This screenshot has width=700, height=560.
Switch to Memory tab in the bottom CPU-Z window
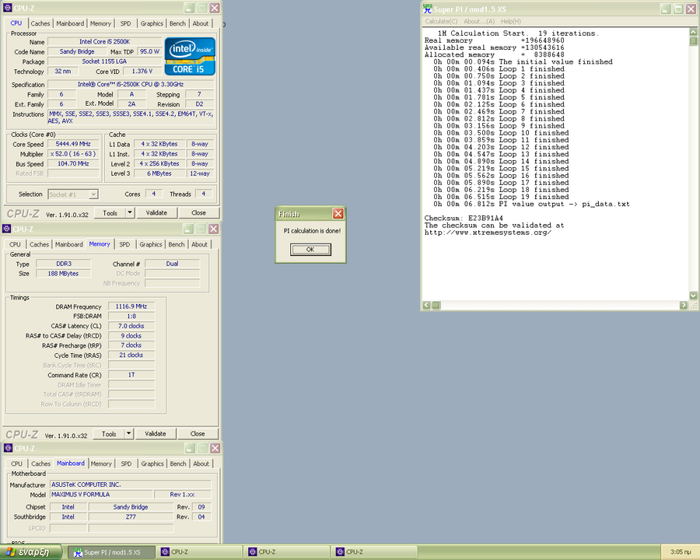101,464
